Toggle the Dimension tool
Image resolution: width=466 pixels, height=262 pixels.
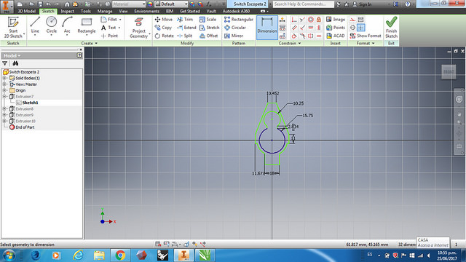(267, 28)
